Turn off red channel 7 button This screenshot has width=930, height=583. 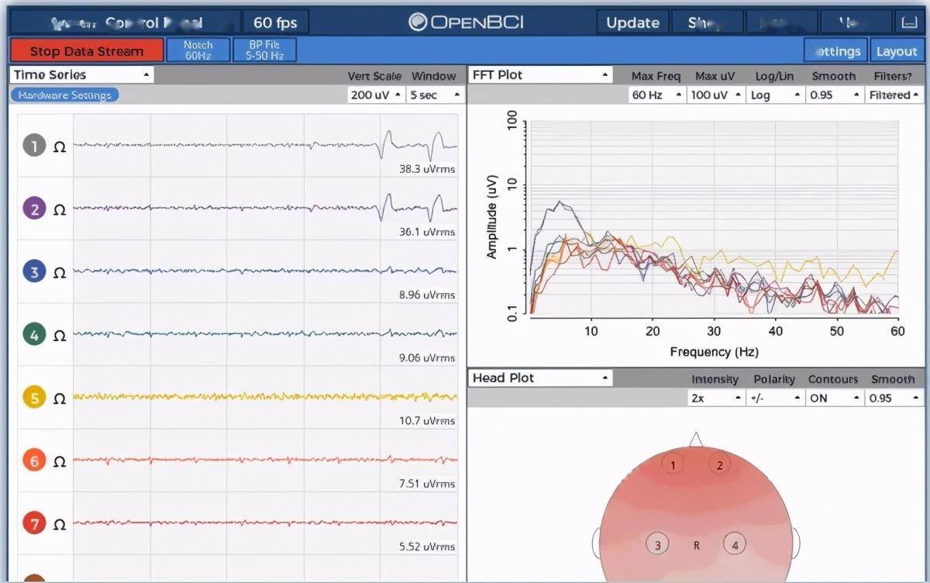click(x=34, y=524)
